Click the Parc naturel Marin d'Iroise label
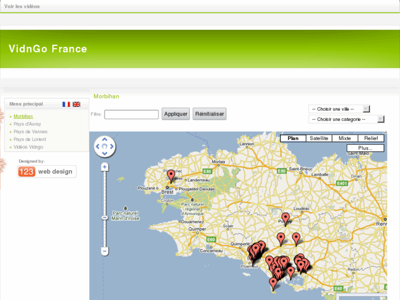The width and height of the screenshot is (400, 300). pyautogui.click(x=125, y=216)
